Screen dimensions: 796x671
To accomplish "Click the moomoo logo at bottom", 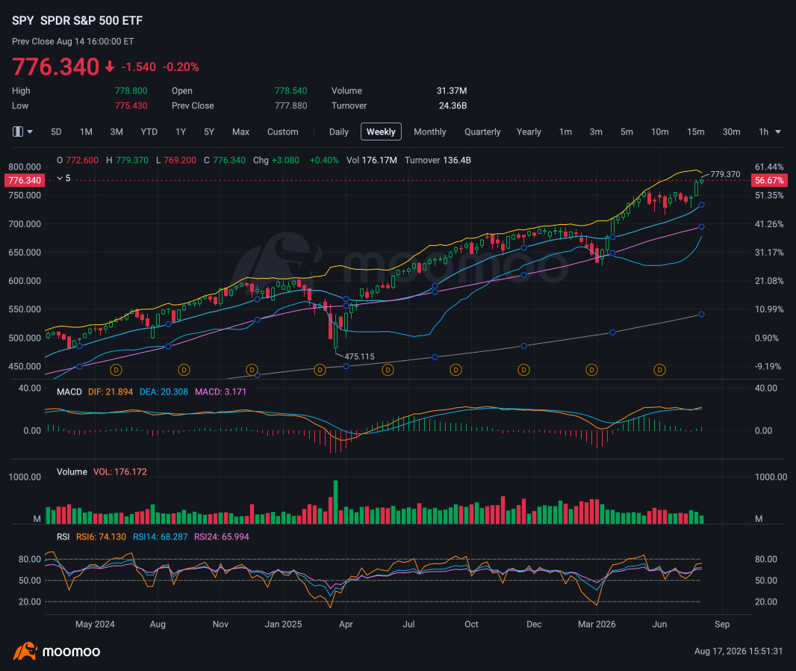I will (56, 651).
